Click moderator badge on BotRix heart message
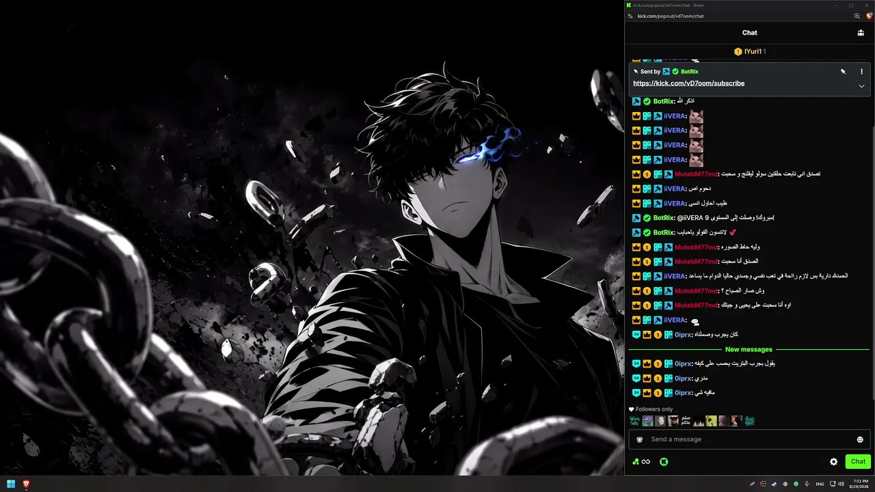Image resolution: width=875 pixels, height=492 pixels. [x=636, y=233]
